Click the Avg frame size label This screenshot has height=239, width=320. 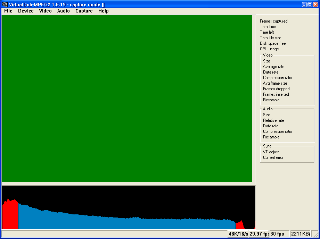click(275, 83)
